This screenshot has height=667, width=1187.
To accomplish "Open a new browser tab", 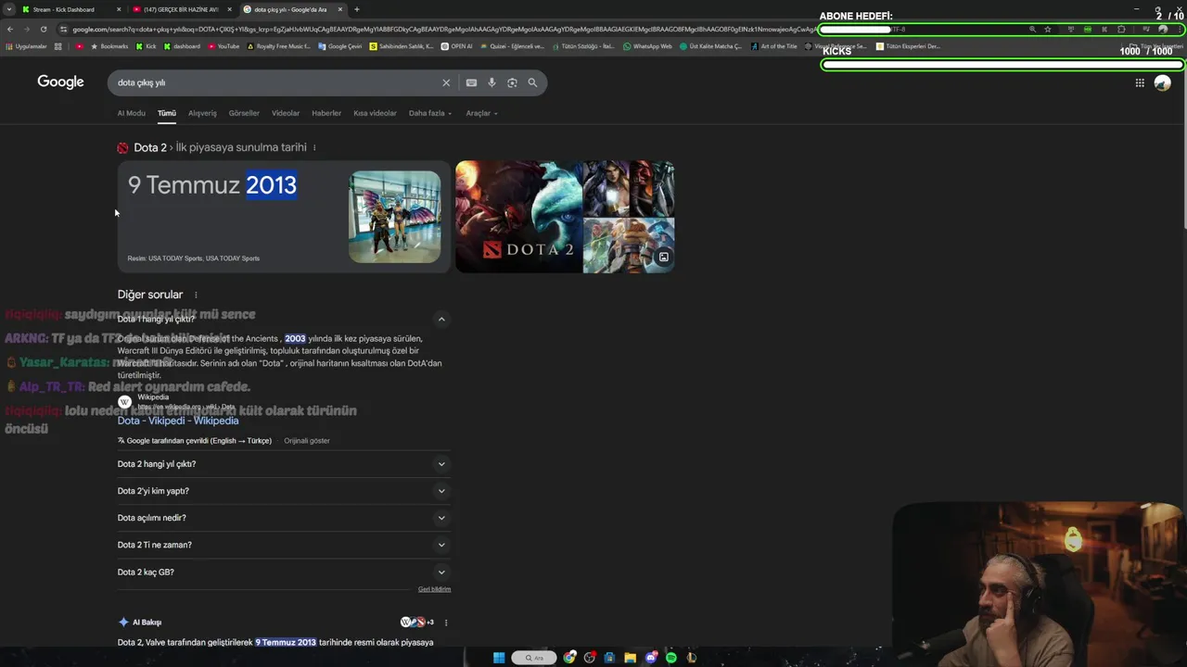I will coord(357,9).
